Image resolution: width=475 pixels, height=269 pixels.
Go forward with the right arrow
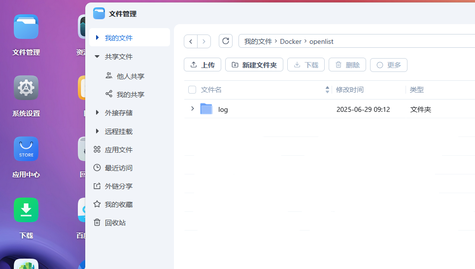(x=204, y=41)
